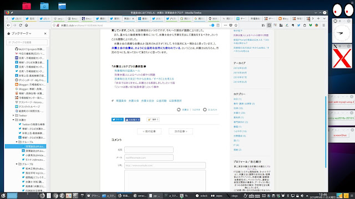Open the テストタイトルページ bookmark

[28, 107]
